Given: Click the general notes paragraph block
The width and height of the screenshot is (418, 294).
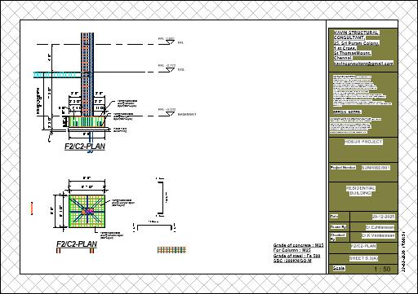Looking at the screenshot, I should point(362,91).
